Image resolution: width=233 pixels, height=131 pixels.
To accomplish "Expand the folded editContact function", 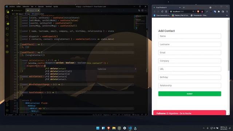I will (18, 76).
